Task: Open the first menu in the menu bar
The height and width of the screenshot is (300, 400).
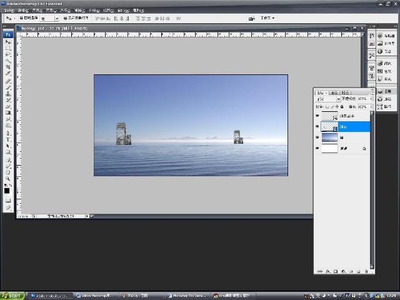Action: (9, 11)
